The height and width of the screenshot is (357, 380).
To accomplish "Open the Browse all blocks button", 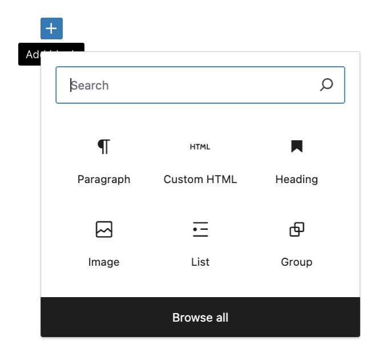I will [x=200, y=318].
